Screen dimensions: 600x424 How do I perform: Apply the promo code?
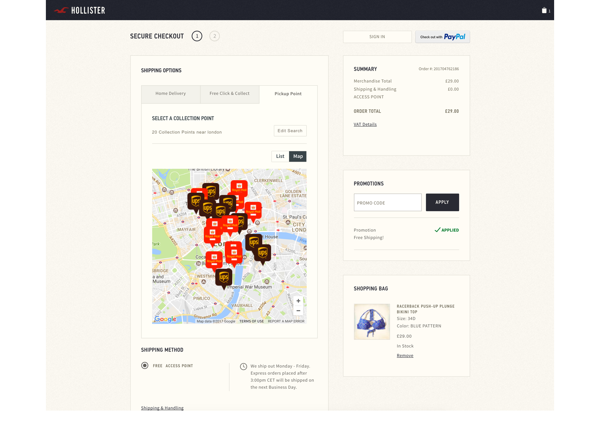442,202
